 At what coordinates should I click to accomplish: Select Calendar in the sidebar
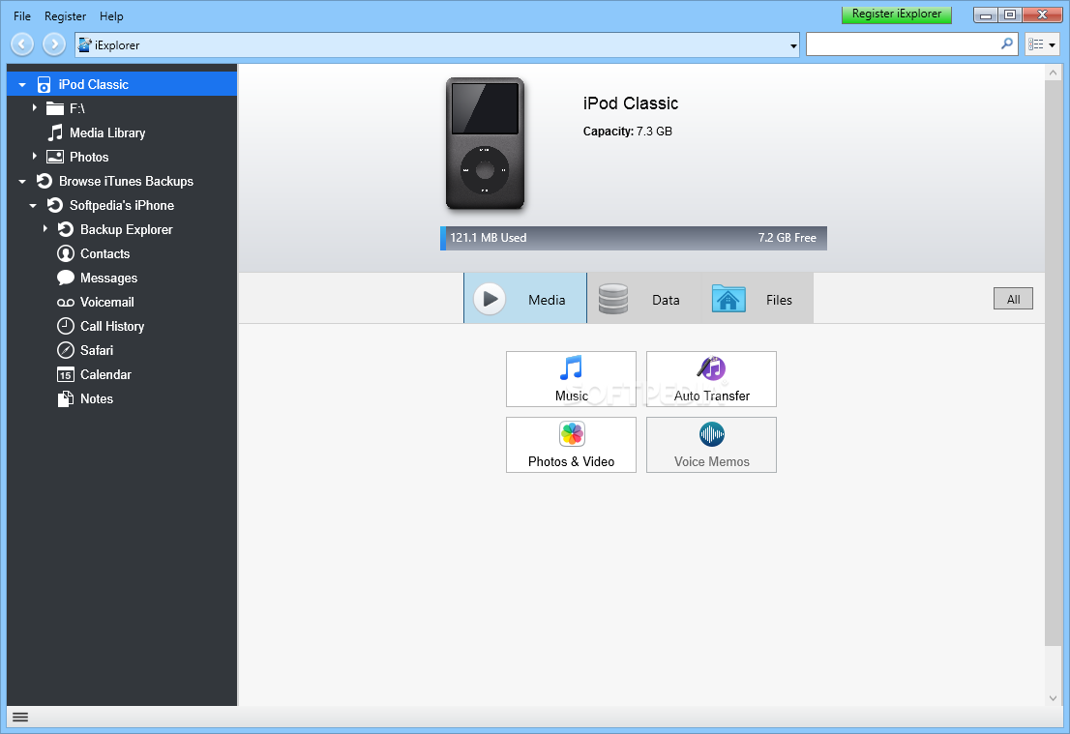coord(122,374)
